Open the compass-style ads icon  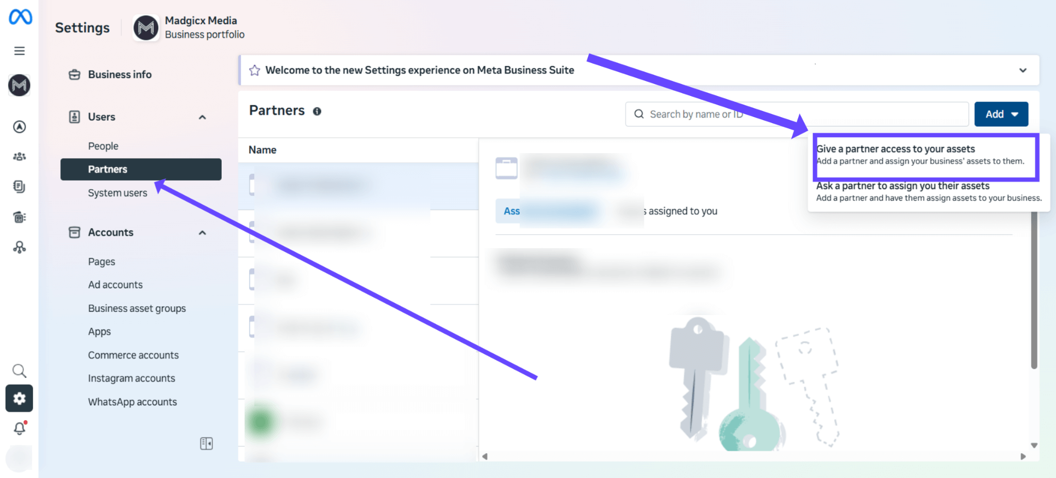pyautogui.click(x=20, y=127)
